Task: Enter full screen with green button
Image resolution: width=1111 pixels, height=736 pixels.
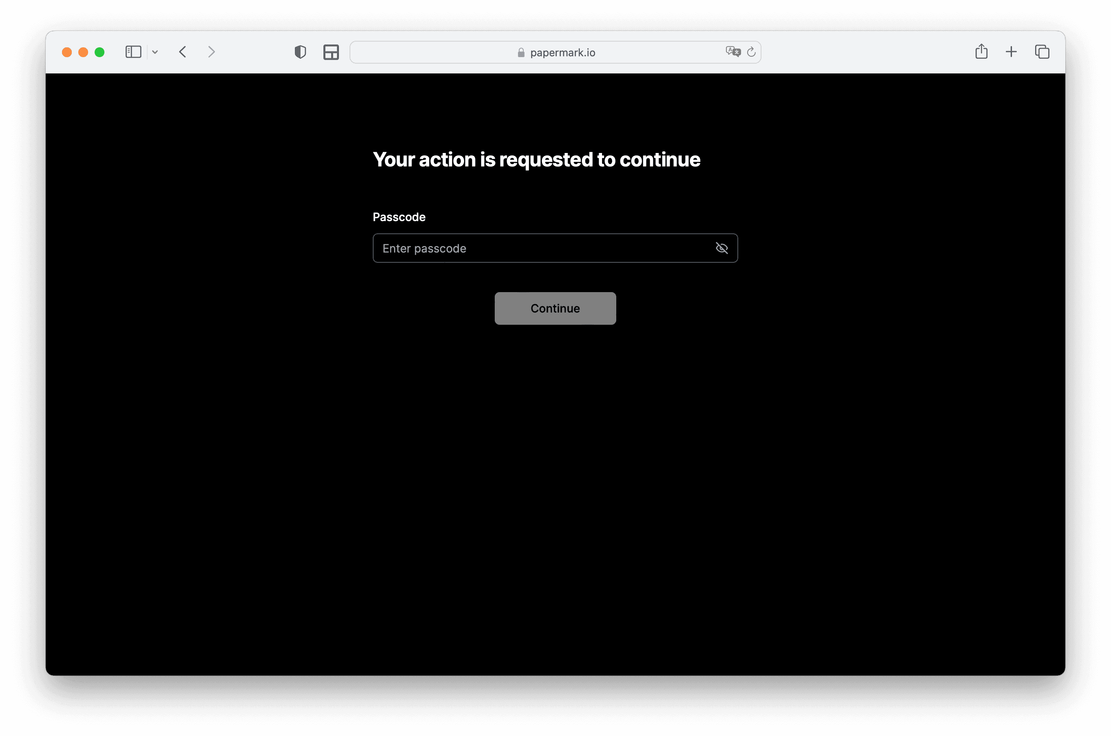Action: tap(100, 52)
